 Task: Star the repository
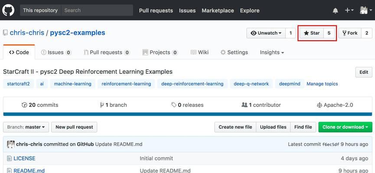312,33
